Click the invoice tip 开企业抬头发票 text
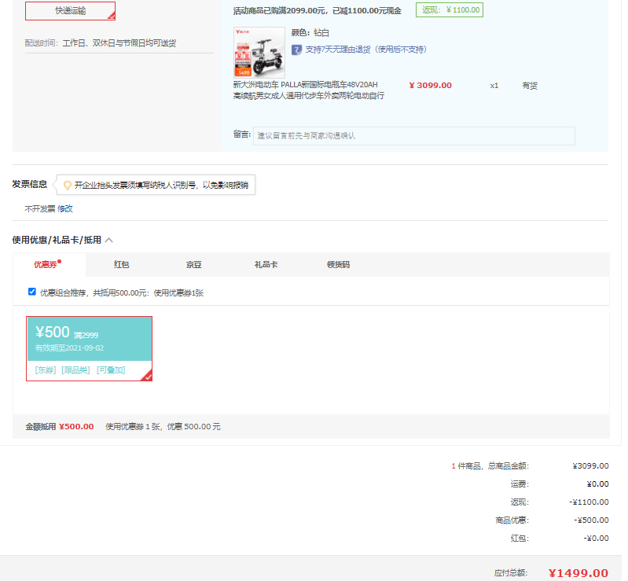 coord(161,185)
